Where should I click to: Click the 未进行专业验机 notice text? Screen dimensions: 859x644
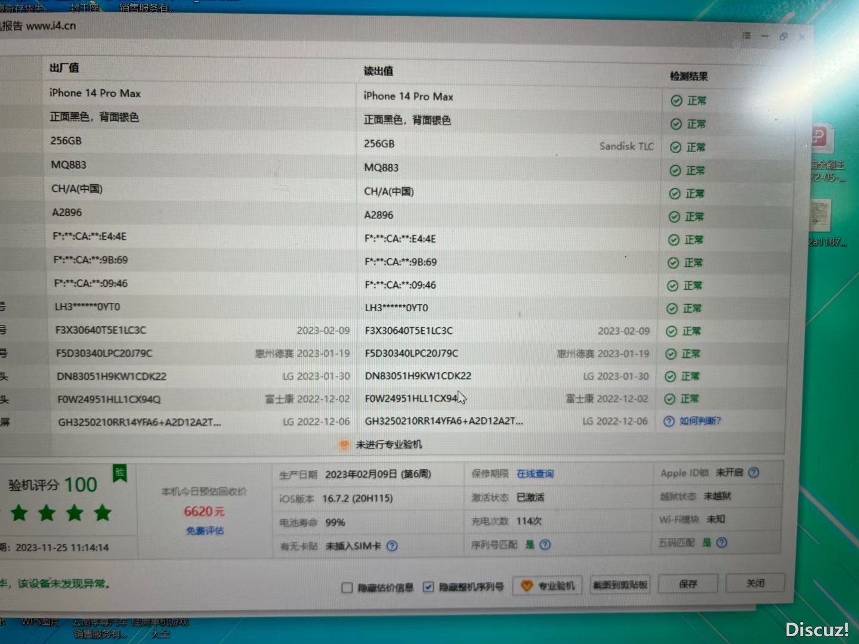pos(389,444)
